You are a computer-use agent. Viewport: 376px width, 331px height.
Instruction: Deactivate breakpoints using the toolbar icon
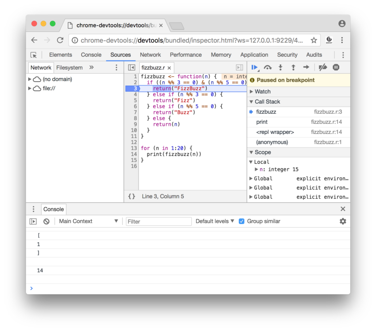pyautogui.click(x=322, y=68)
